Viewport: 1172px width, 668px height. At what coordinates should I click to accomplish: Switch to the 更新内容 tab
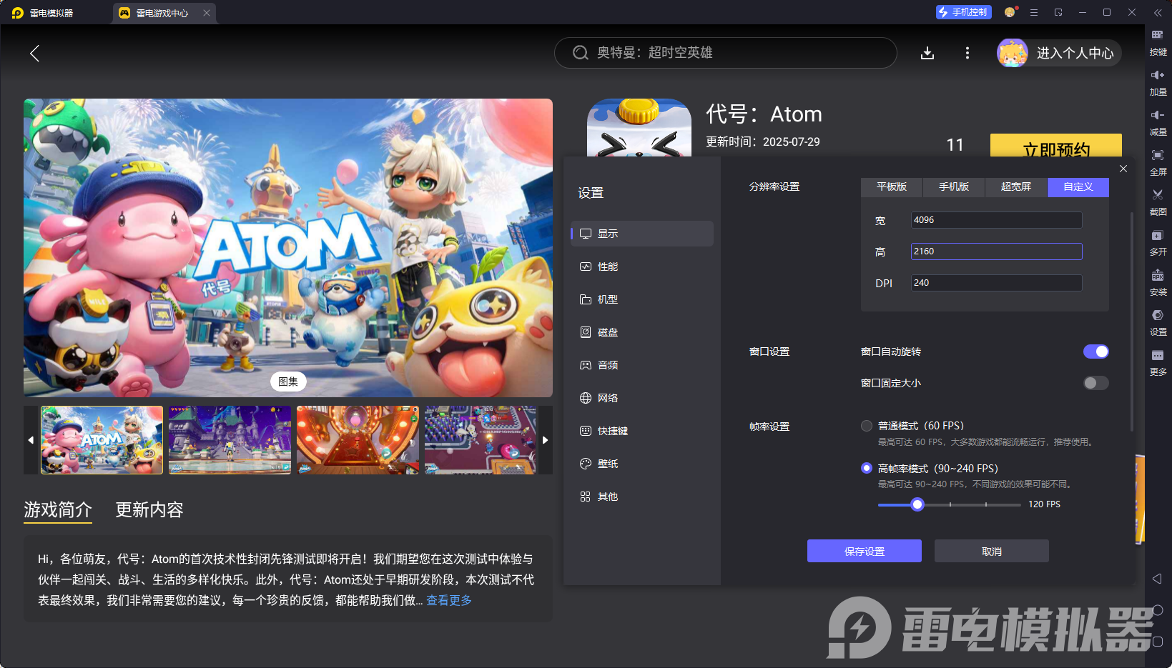(149, 509)
